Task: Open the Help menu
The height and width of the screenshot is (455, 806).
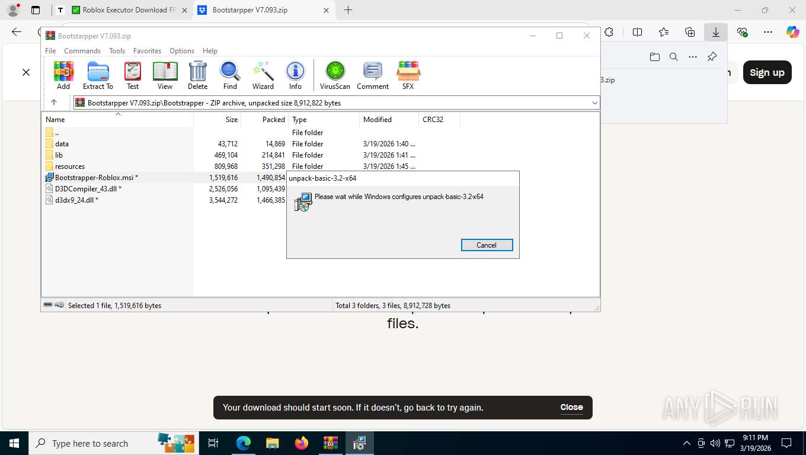Action: click(x=210, y=51)
